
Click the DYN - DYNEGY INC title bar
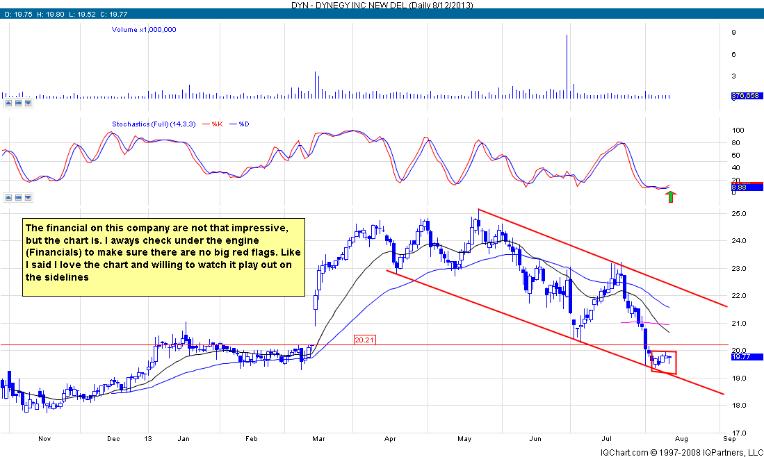tap(381, 4)
